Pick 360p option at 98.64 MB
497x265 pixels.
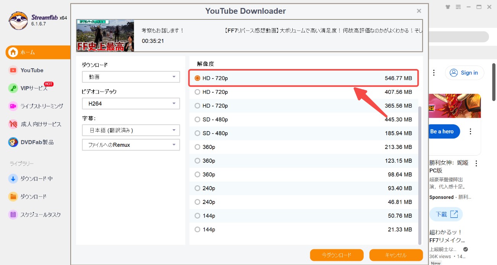[304, 174]
